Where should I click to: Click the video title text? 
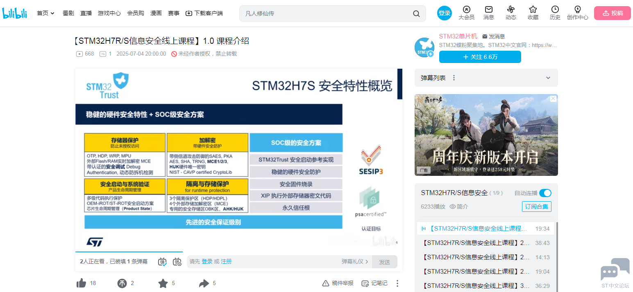tap(161, 41)
